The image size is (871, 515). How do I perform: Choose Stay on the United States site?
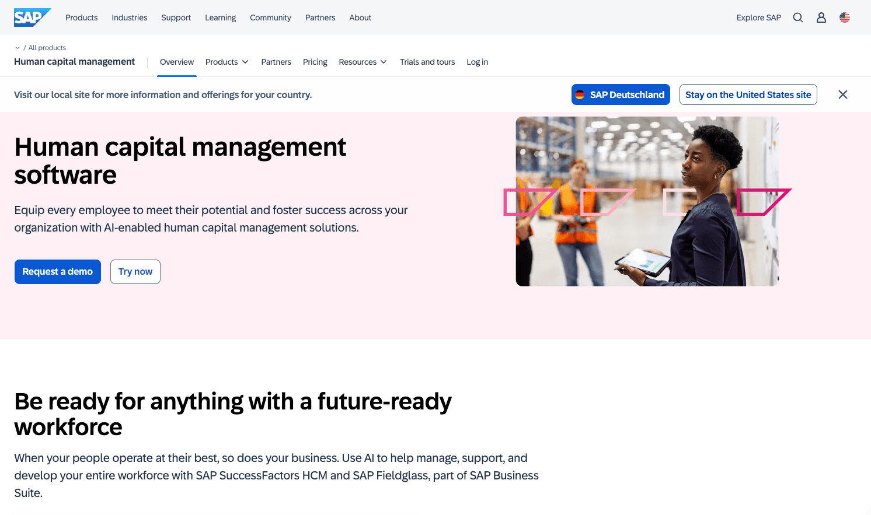pyautogui.click(x=748, y=94)
